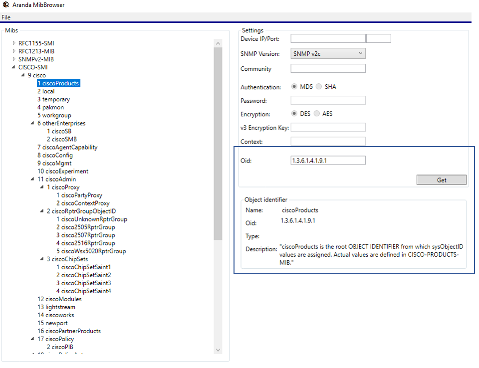Focus the Port input field
Screen dimensions: 479x368
point(379,38)
